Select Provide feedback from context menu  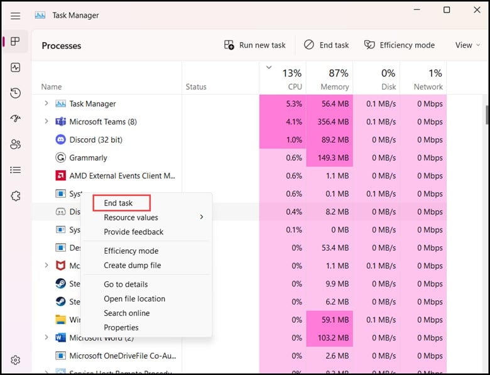[133, 232]
